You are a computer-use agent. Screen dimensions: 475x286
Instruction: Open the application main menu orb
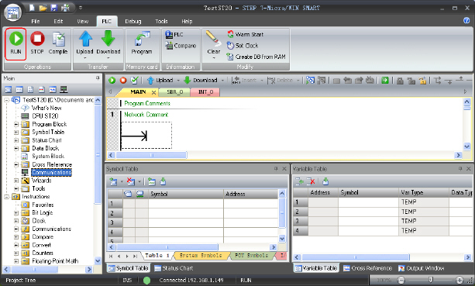(x=12, y=12)
